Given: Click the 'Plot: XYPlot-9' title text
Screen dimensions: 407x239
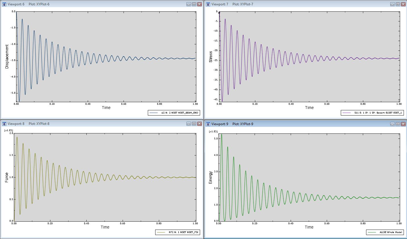Looking at the screenshot, I should tap(243, 124).
